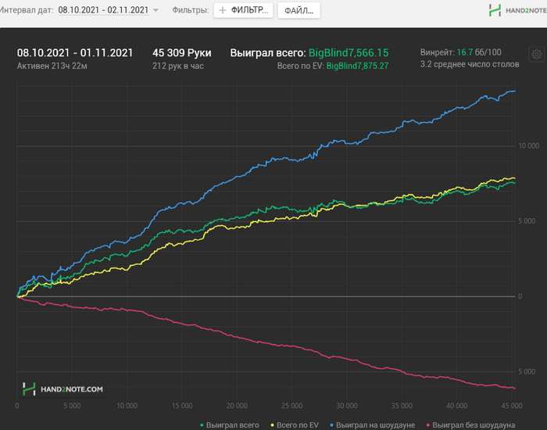Viewport: 547px width, 430px height.
Task: Click the blue Выиграл на шоудауне legend dot
Action: (x=332, y=425)
